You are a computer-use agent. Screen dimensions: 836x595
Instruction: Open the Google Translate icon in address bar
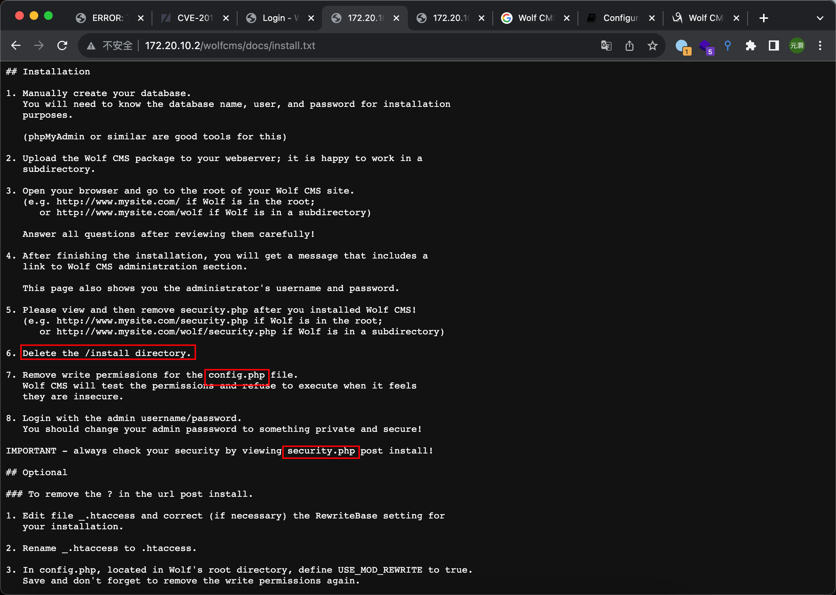pyautogui.click(x=606, y=46)
